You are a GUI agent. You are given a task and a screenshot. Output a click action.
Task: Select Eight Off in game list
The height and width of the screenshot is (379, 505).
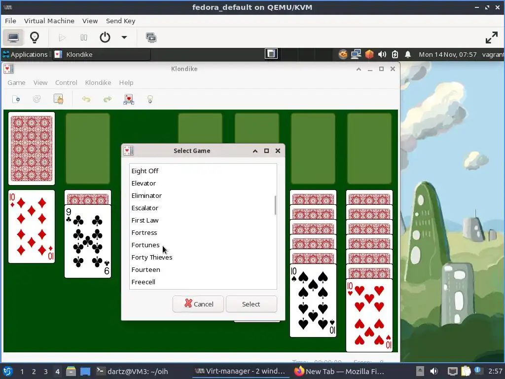(x=203, y=171)
